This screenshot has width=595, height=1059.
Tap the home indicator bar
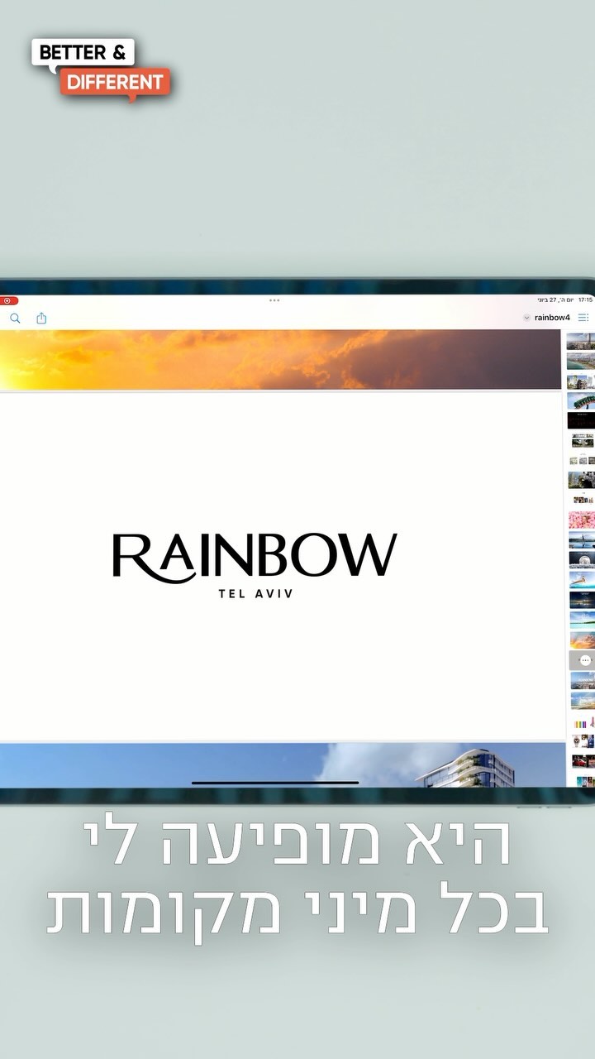tap(275, 783)
